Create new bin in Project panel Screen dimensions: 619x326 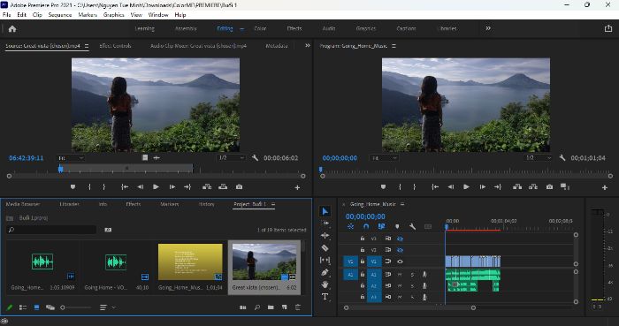click(271, 307)
